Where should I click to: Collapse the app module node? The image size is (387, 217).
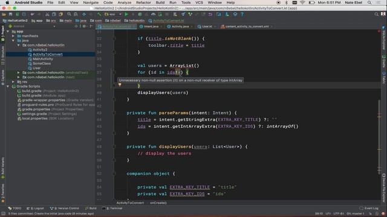pos(8,31)
